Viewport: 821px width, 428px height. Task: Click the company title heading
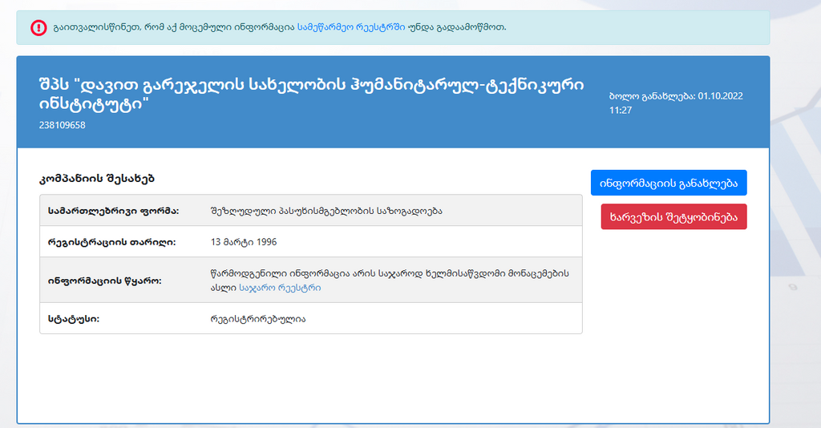311,95
